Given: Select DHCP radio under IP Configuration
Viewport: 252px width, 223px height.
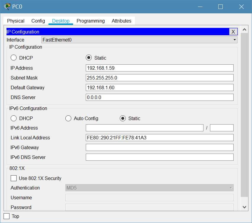Looking at the screenshot, I should (14, 58).
